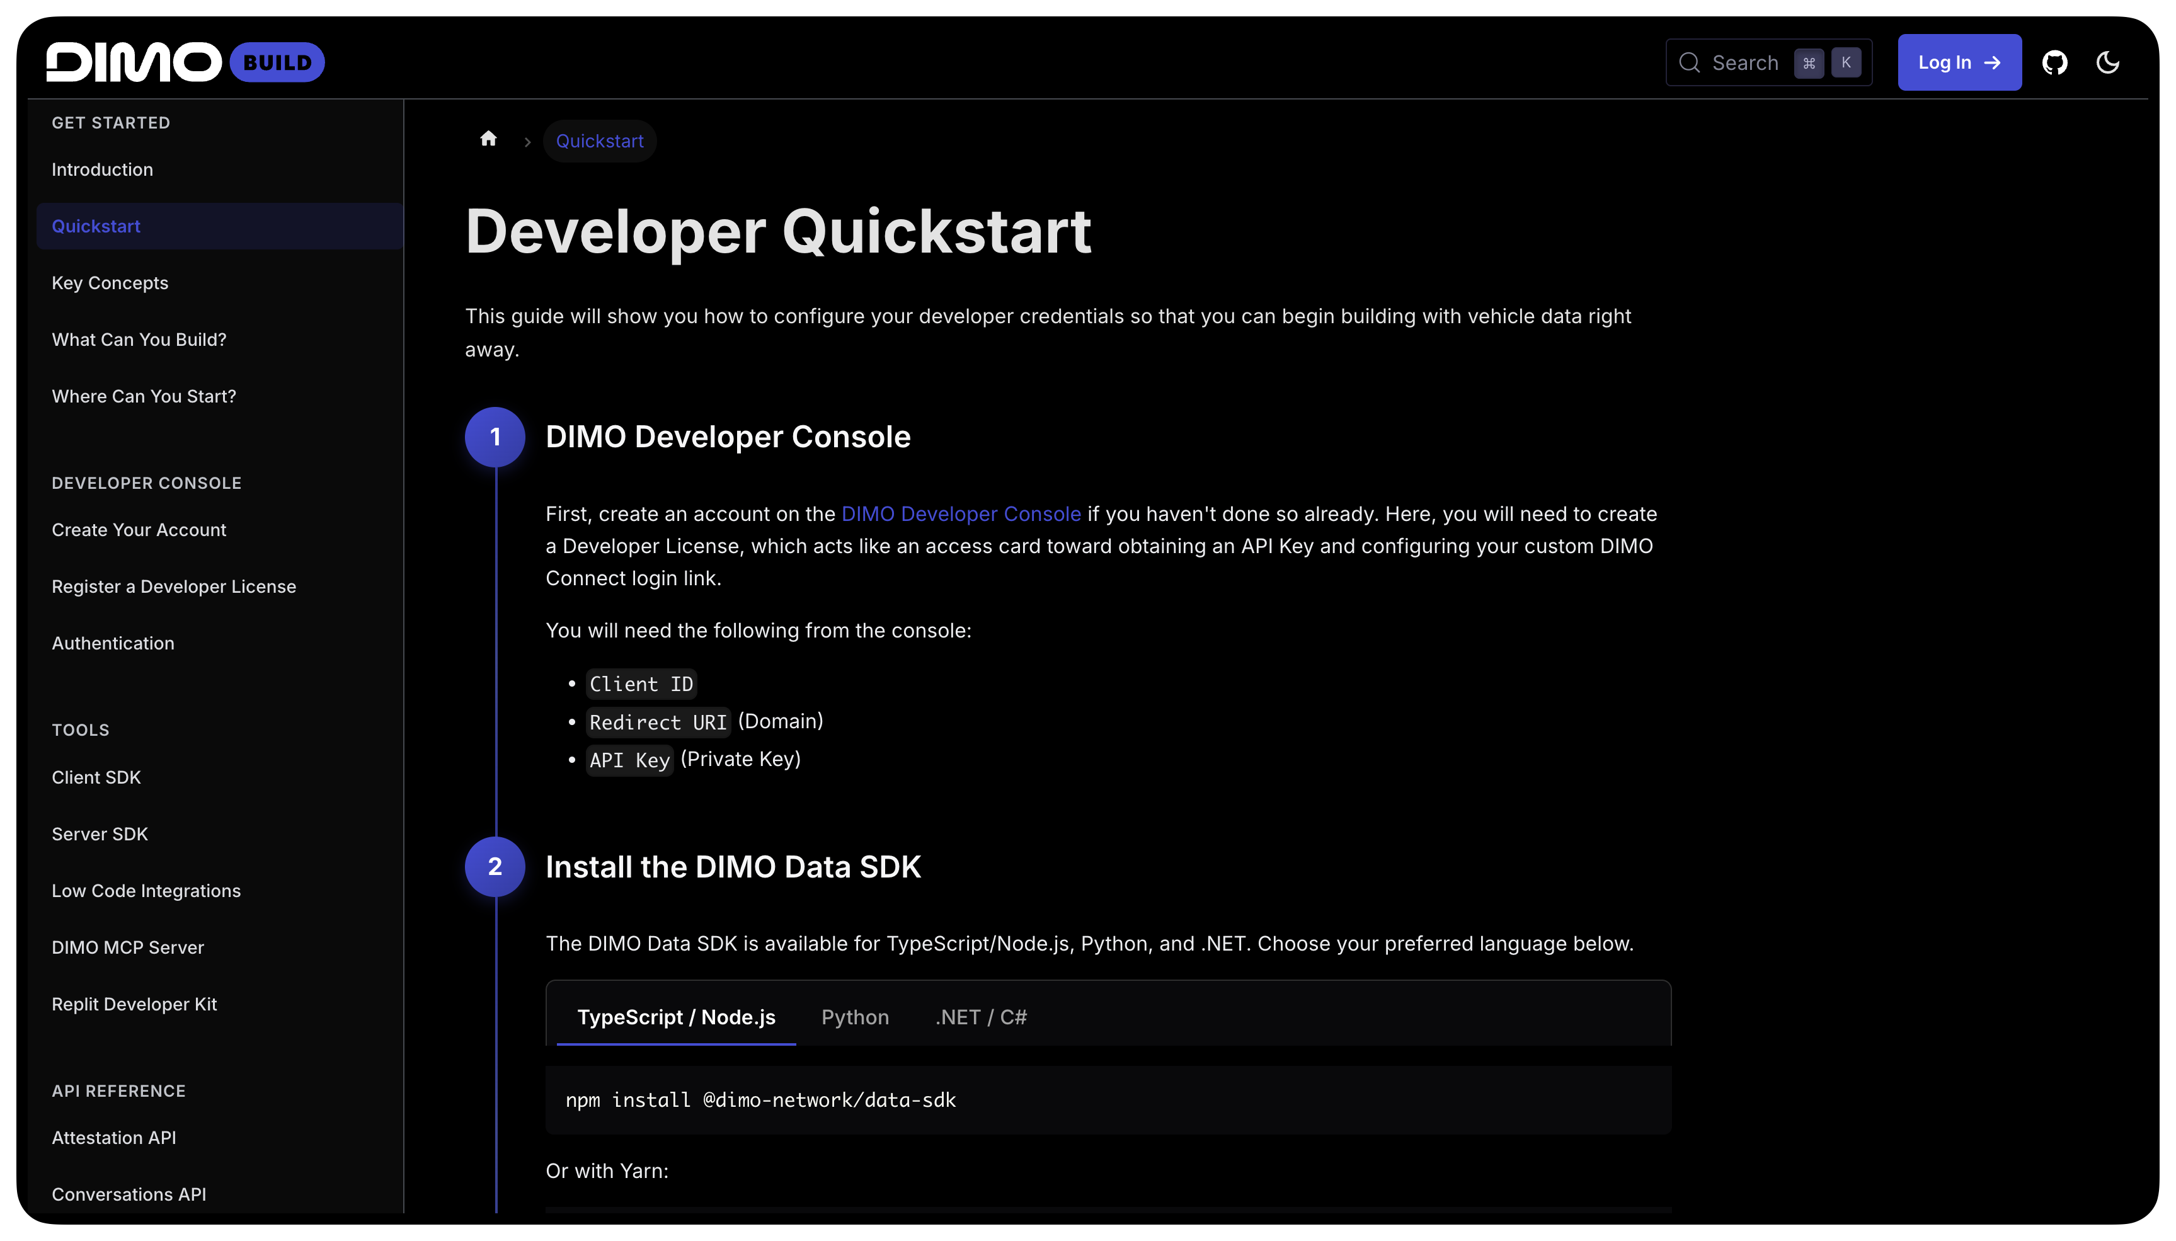Open the Introduction sidebar page

pos(102,169)
